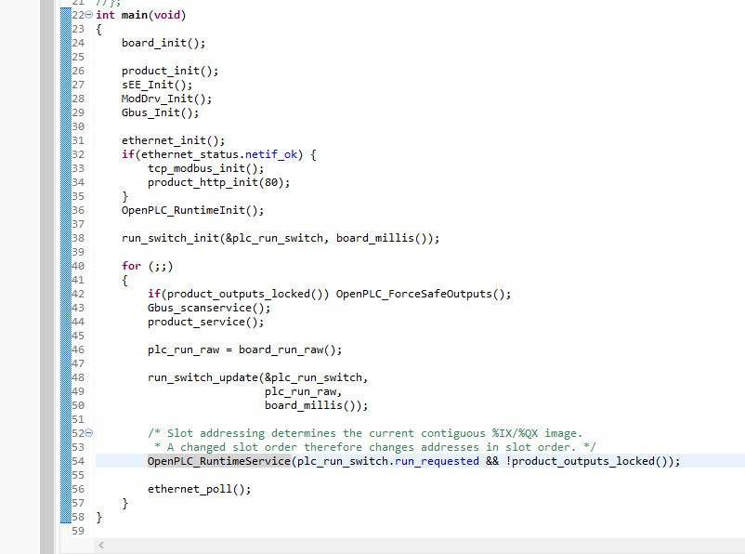Click the highlighted OpenPLC_RuntimeService call
This screenshot has height=554, width=745.
(x=218, y=461)
